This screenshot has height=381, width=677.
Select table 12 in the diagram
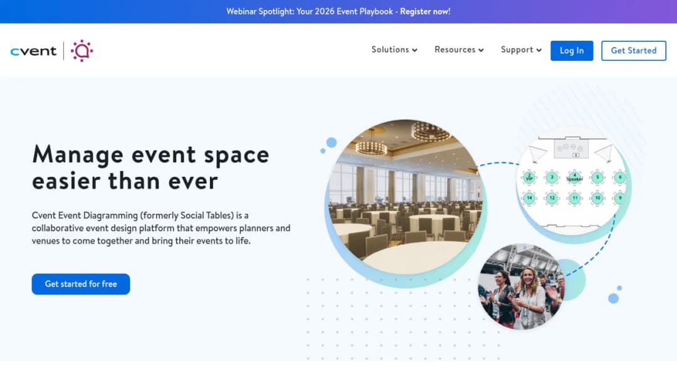point(552,198)
